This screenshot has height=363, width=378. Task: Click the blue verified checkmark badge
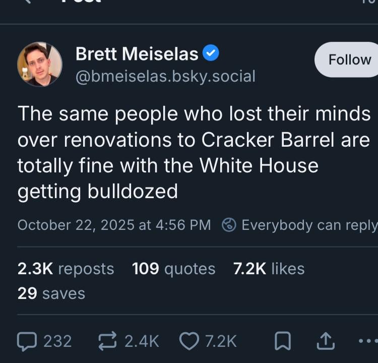coord(211,53)
